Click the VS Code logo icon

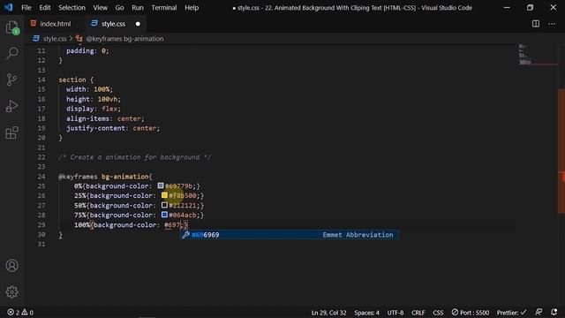(x=8, y=7)
